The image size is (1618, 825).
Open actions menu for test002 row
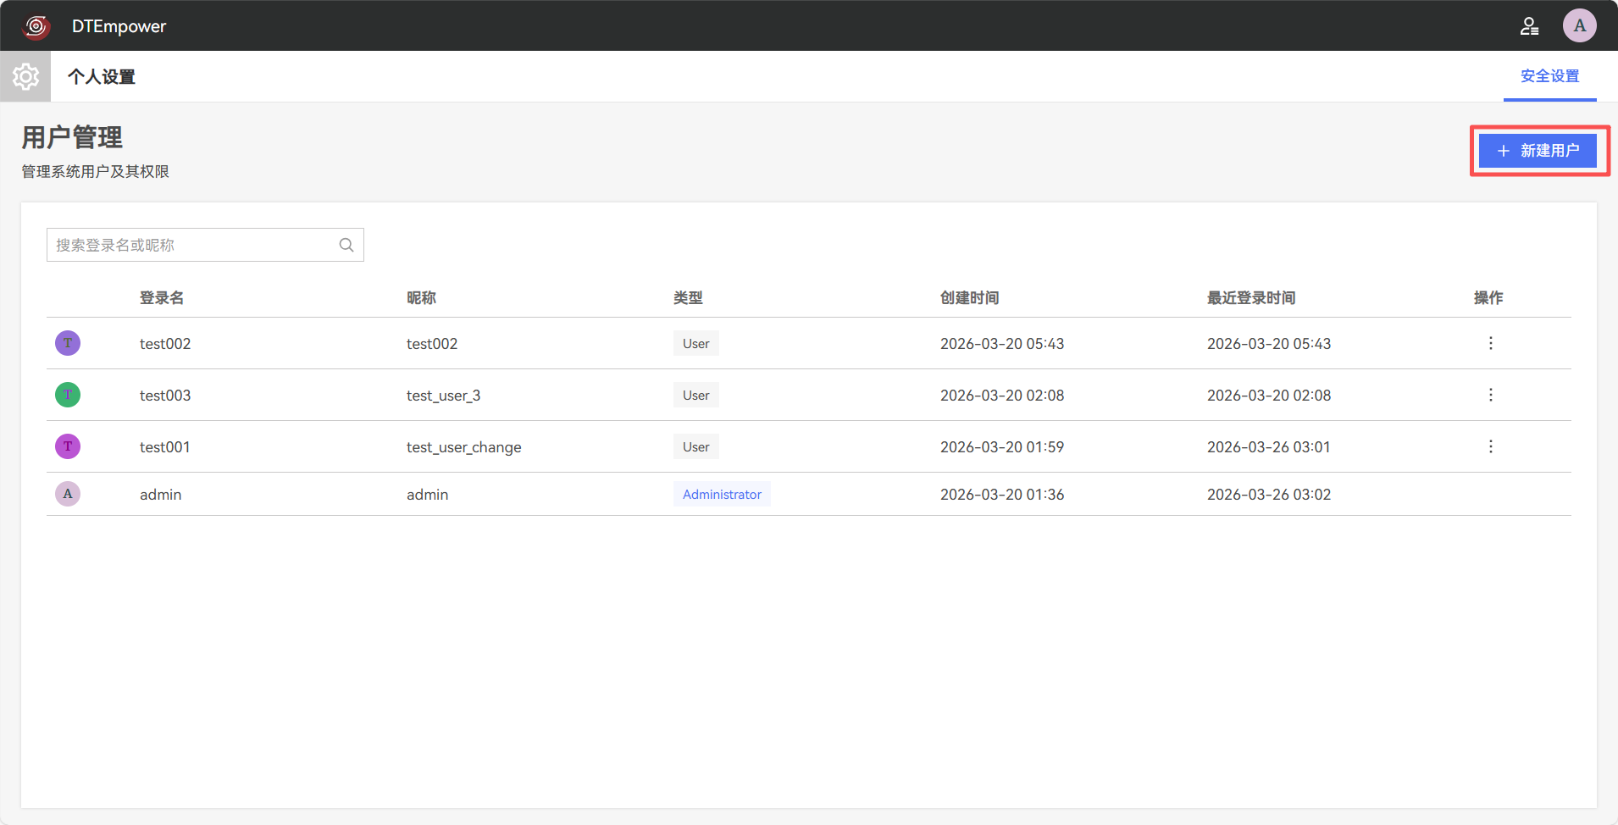pyautogui.click(x=1491, y=343)
